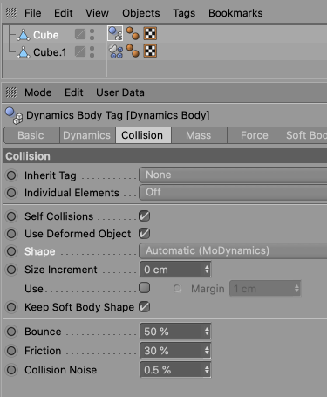Select the UVW checker tag on Cube.1
The width and height of the screenshot is (327, 397).
[150, 51]
